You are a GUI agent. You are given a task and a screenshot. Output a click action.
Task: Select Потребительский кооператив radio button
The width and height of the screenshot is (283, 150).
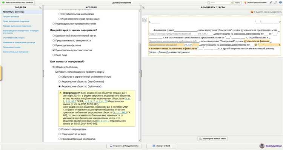(x=59, y=14)
